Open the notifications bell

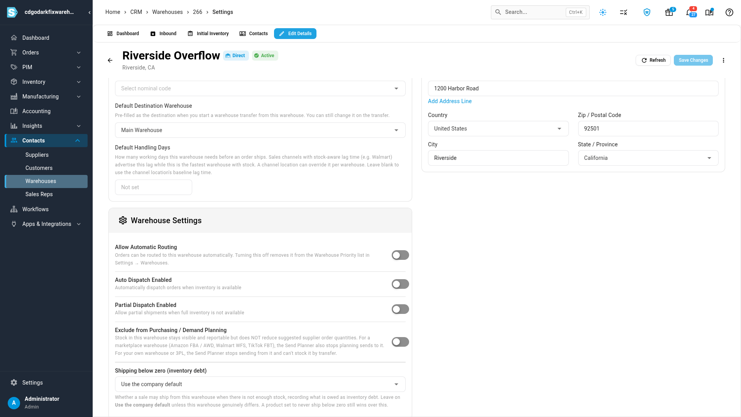click(689, 12)
